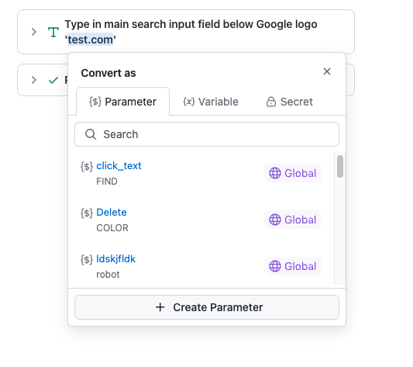Click the parameter icon beside click_text

87,167
